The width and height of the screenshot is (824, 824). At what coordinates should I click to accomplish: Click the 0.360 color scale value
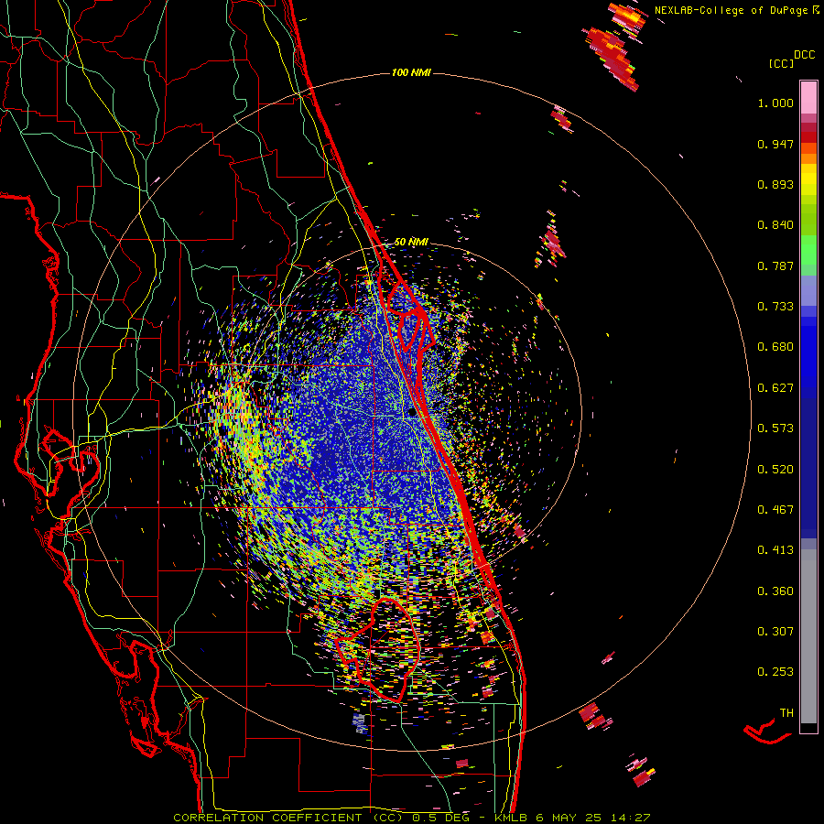coord(775,591)
